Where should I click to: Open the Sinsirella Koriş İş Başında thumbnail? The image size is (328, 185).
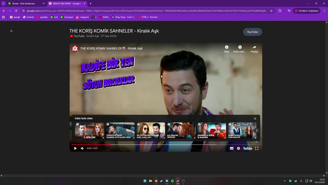pos(212,131)
